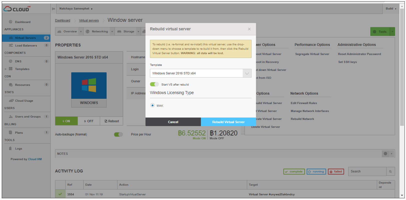406x200 pixels.
Task: Click Delete Virtual Server
Action: [266, 127]
